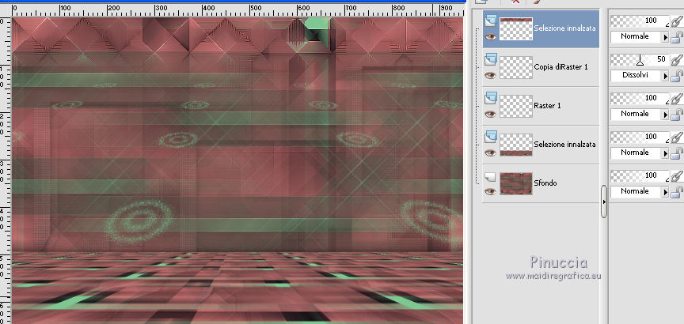Screen dimensions: 684x324
Task: Hide the highlighted Selezione innalzata layer
Action: pyautogui.click(x=491, y=36)
